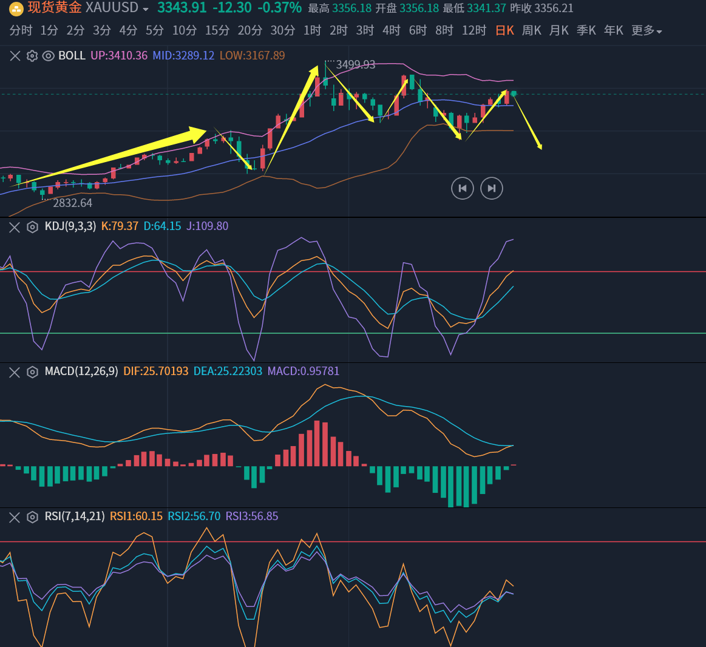Close the KDJ indicator panel
This screenshot has height=647, width=706.
15,227
